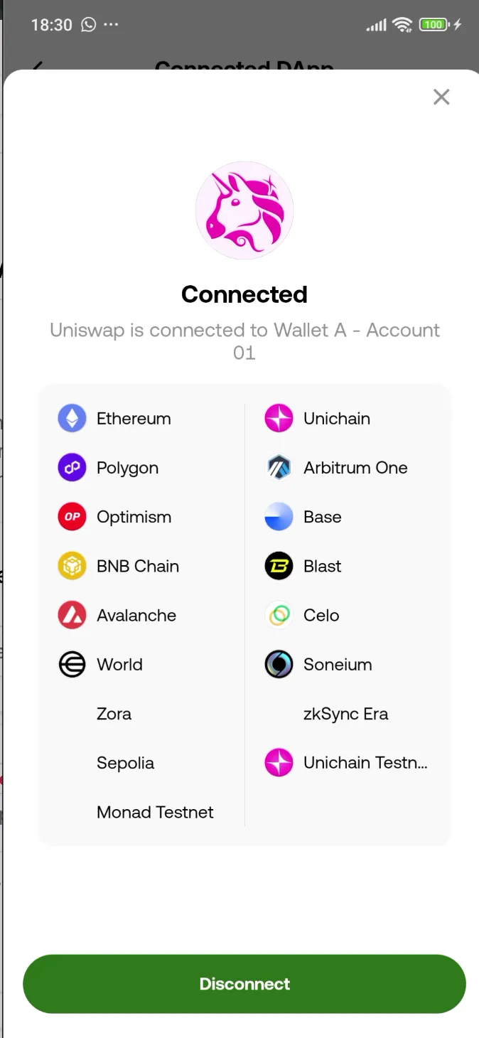The width and height of the screenshot is (479, 1038).
Task: Tap the Avalanche network icon
Action: click(71, 615)
